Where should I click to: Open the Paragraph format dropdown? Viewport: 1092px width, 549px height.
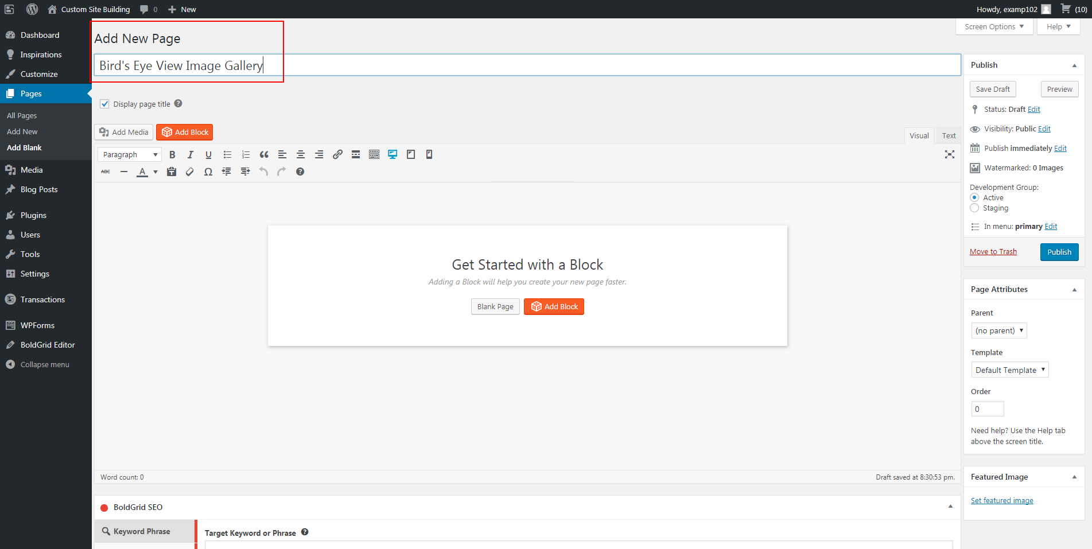[130, 154]
